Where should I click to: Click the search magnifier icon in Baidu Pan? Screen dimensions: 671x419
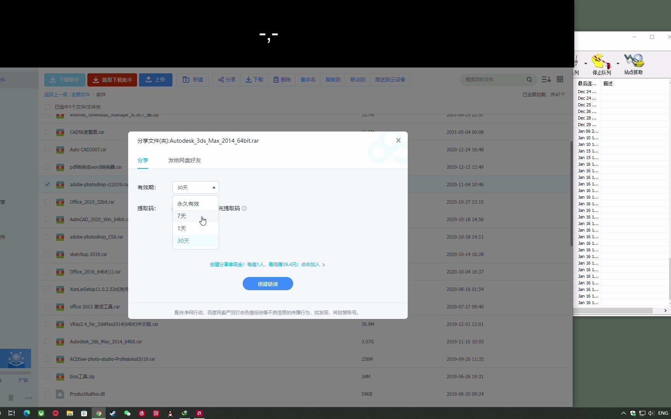[529, 80]
